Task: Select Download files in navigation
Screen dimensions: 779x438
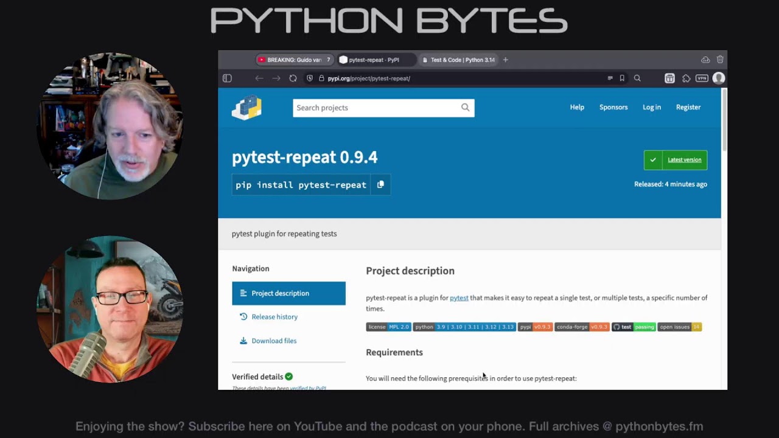Action: point(274,341)
